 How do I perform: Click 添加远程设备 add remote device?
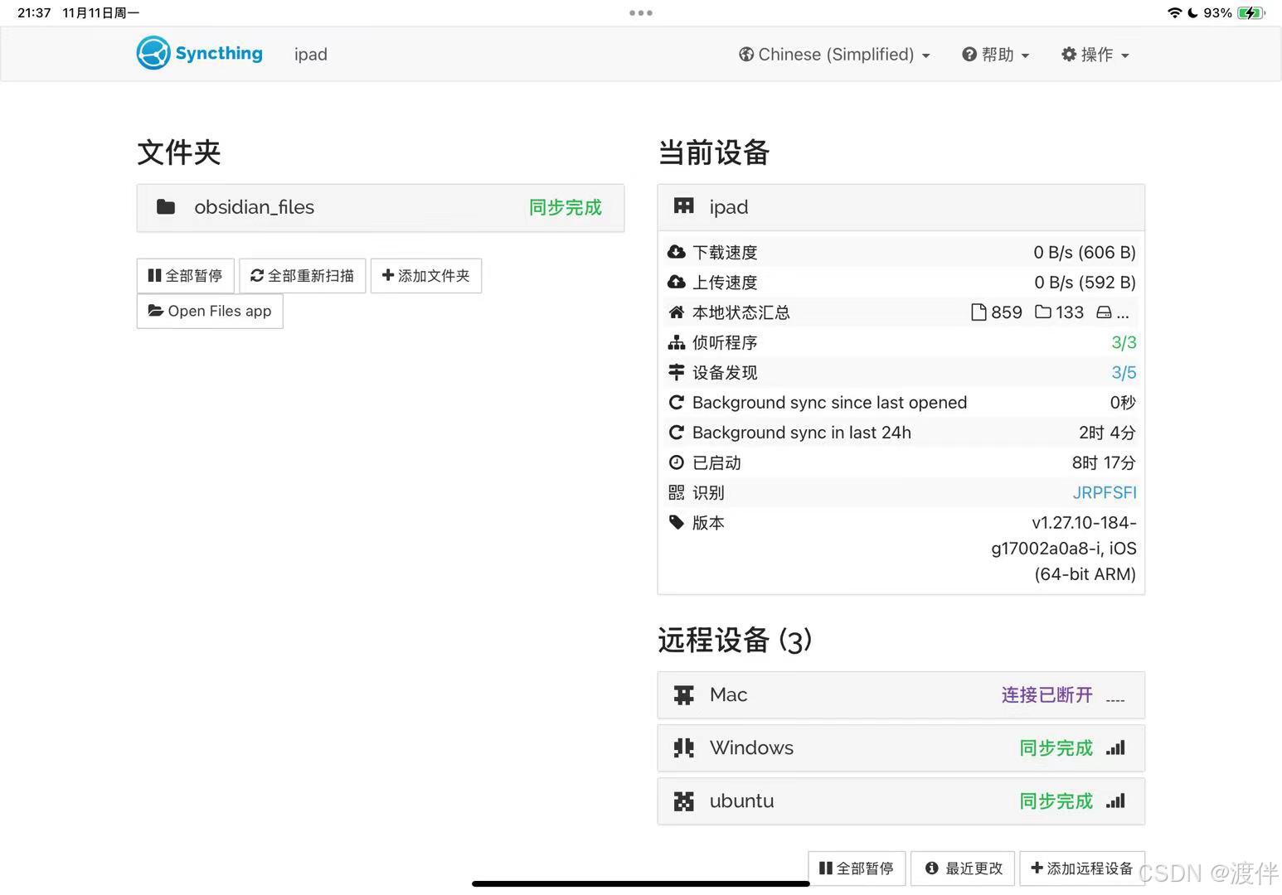click(1082, 868)
